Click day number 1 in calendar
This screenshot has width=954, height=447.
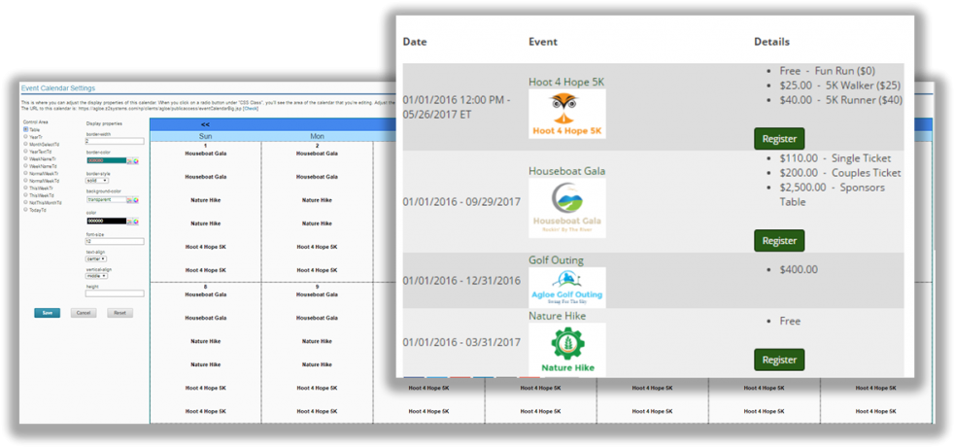pos(206,146)
